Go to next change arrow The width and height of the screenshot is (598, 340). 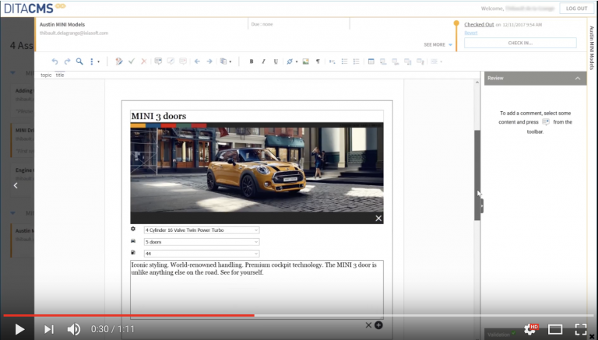click(x=209, y=61)
